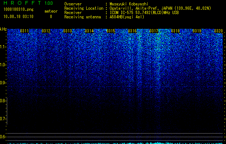
Task: Select the Ogata-vill. Akita-Pref. JAPAN location text
Action: (x=160, y=8)
